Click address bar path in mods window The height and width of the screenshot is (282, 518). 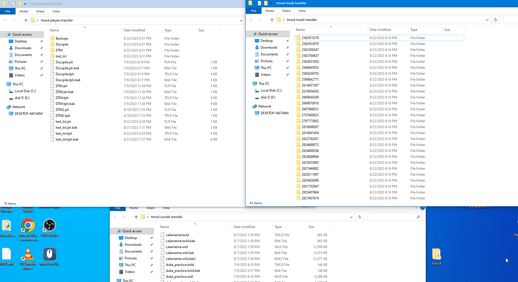(302, 20)
